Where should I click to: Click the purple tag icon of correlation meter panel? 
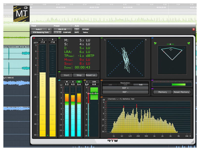152,80
